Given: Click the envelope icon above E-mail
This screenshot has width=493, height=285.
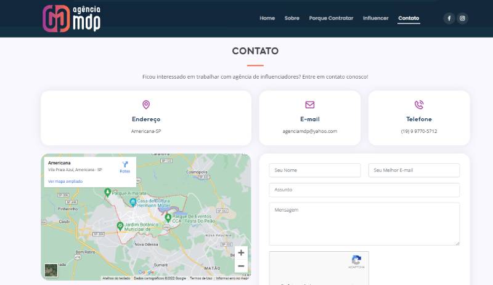Looking at the screenshot, I should point(310,105).
